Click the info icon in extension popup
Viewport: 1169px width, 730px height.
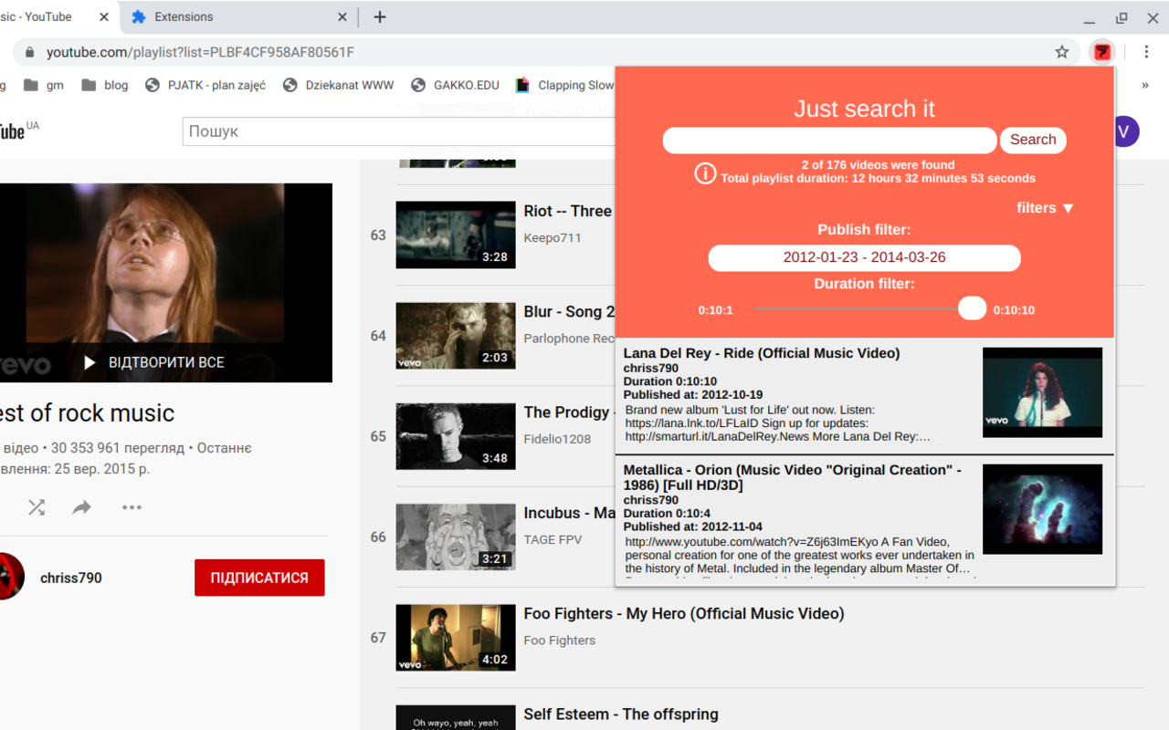[x=705, y=172]
